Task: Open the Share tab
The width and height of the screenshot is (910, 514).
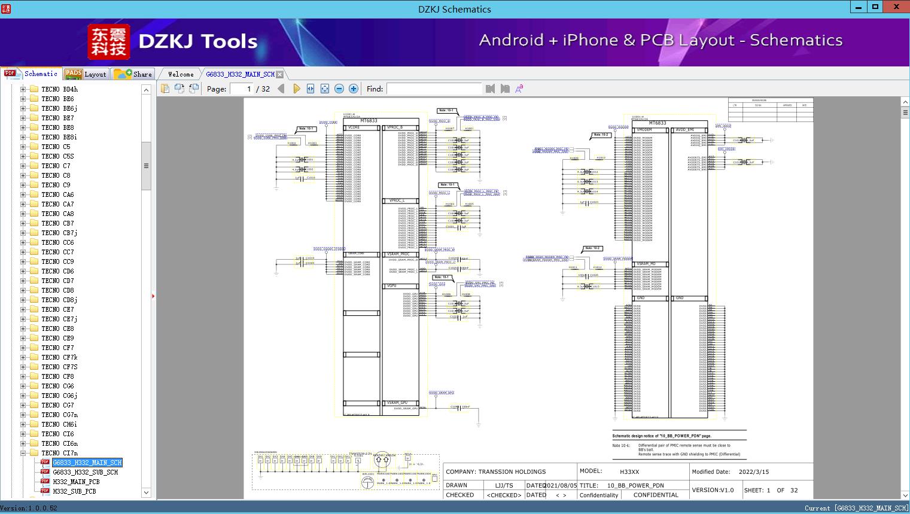Action: coord(133,74)
